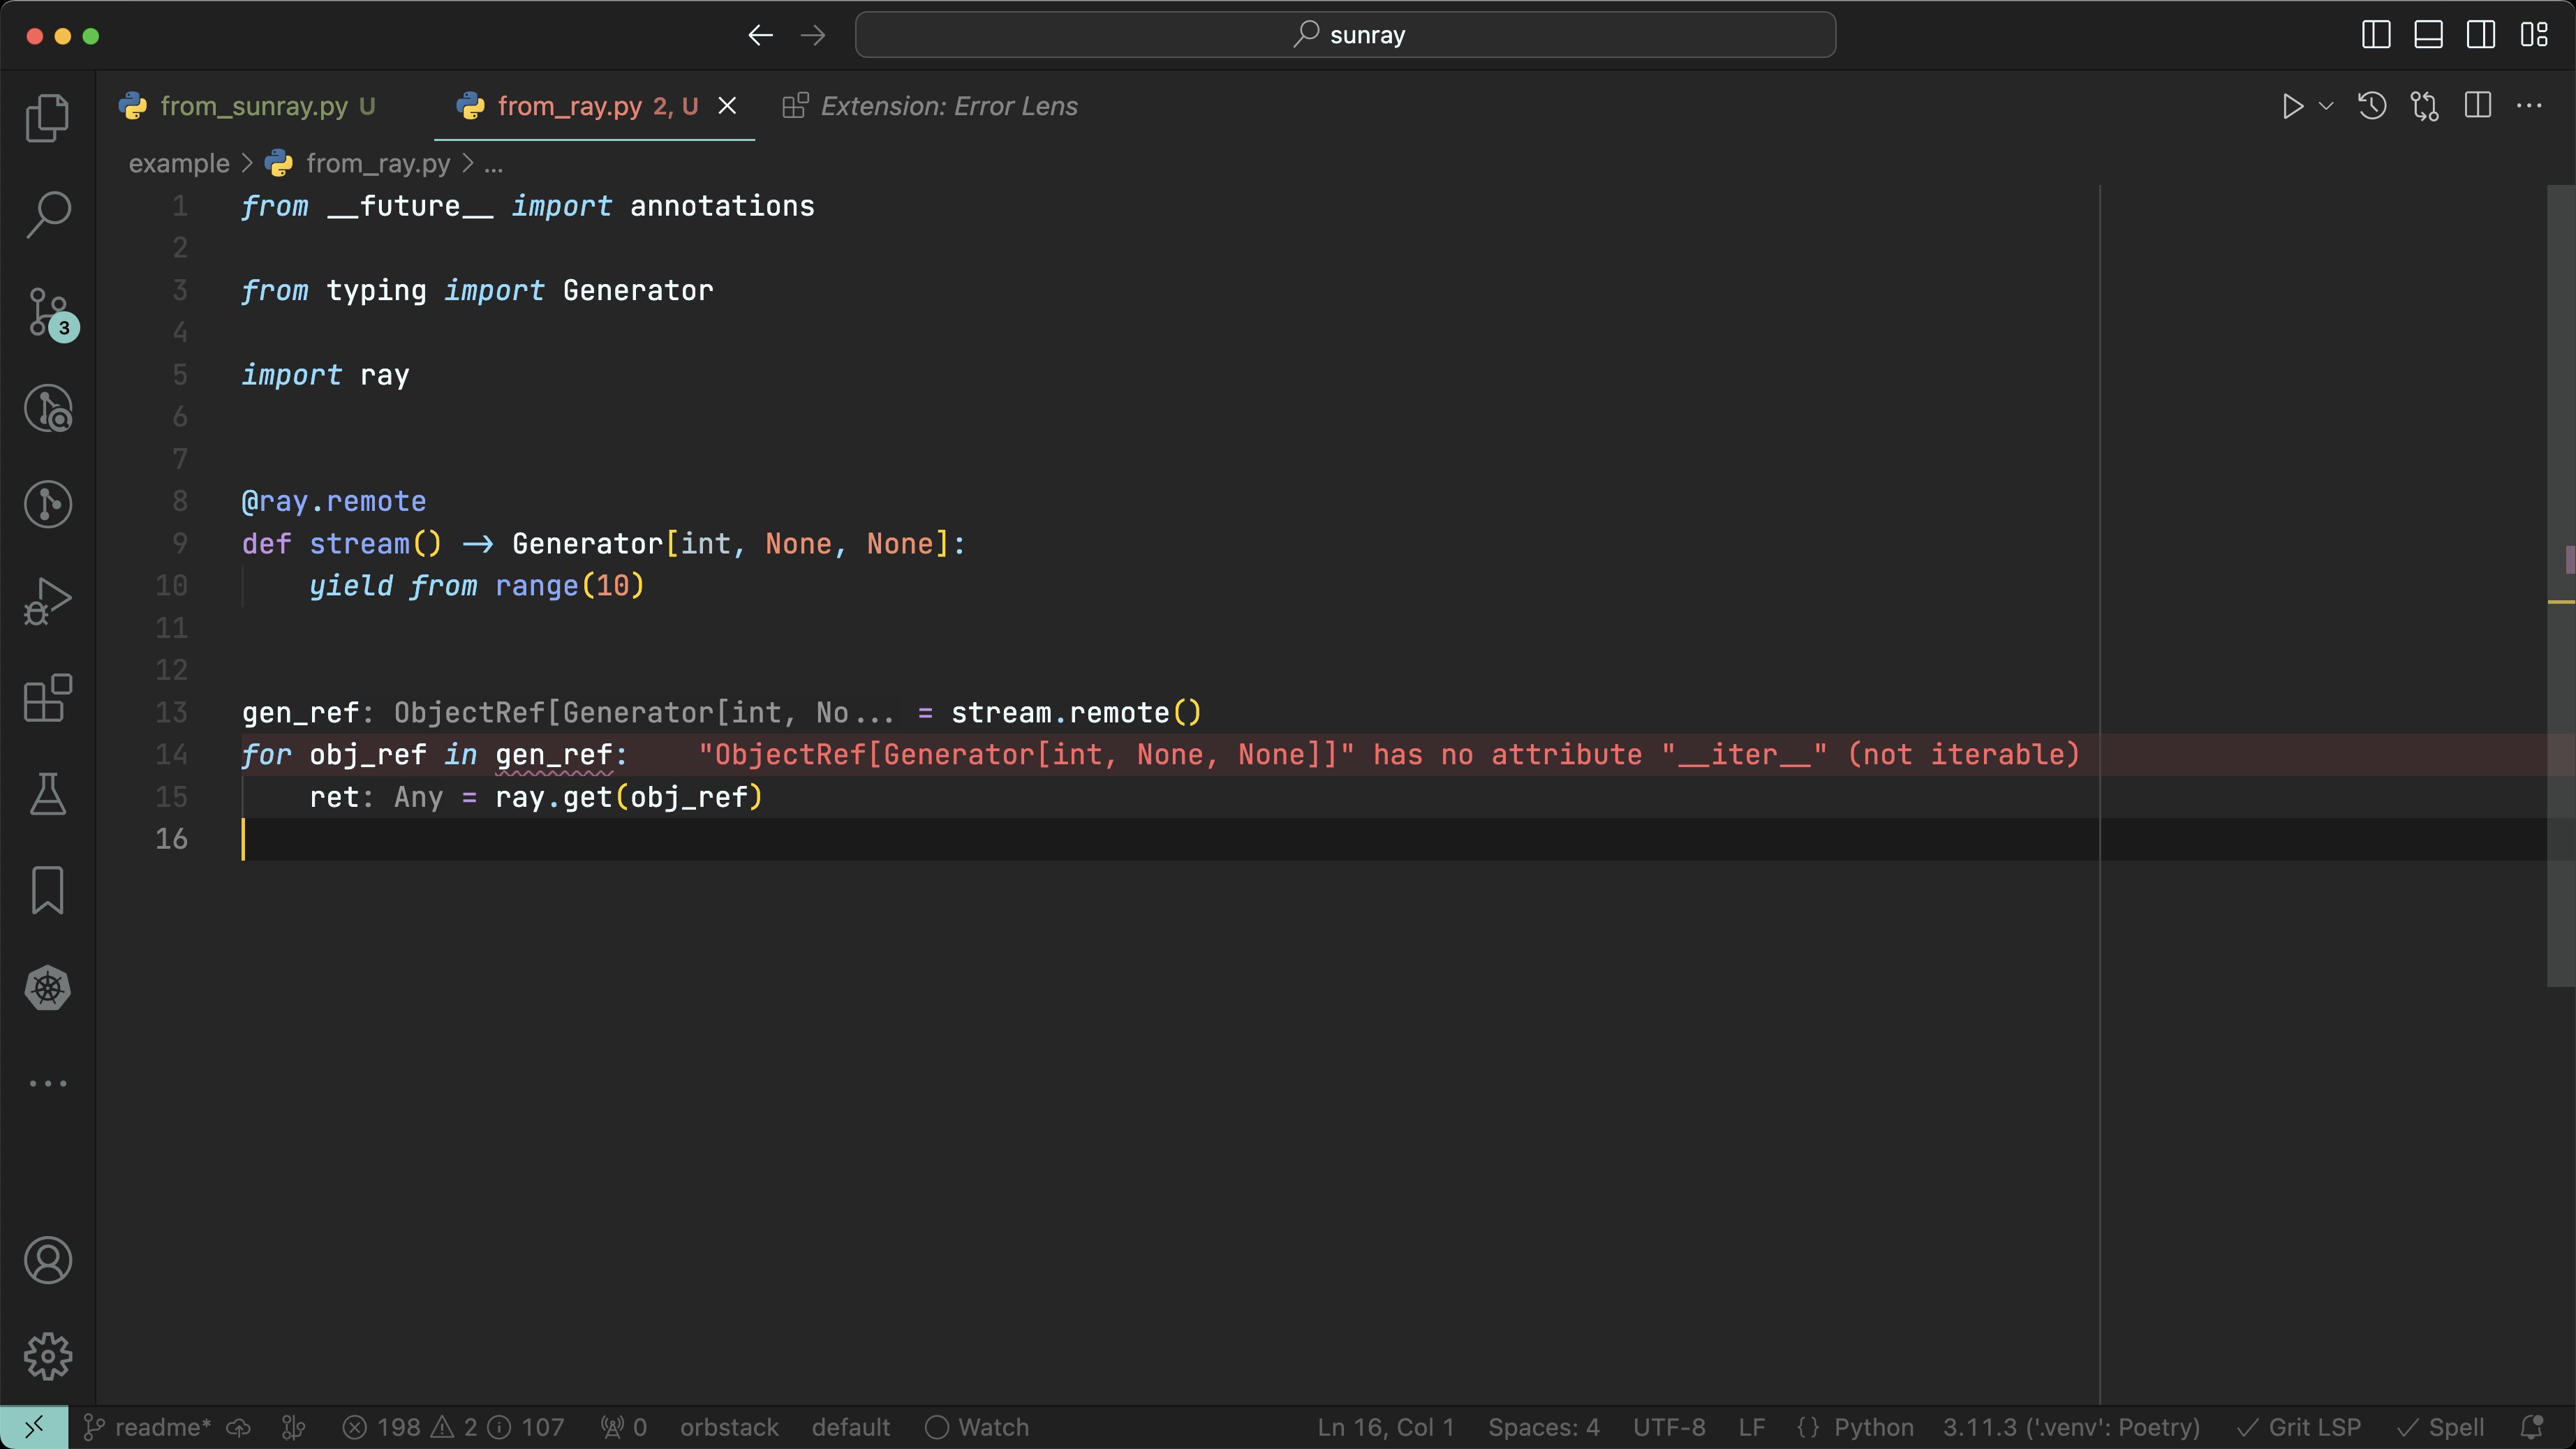Open the Testing flask view

pyautogui.click(x=47, y=794)
